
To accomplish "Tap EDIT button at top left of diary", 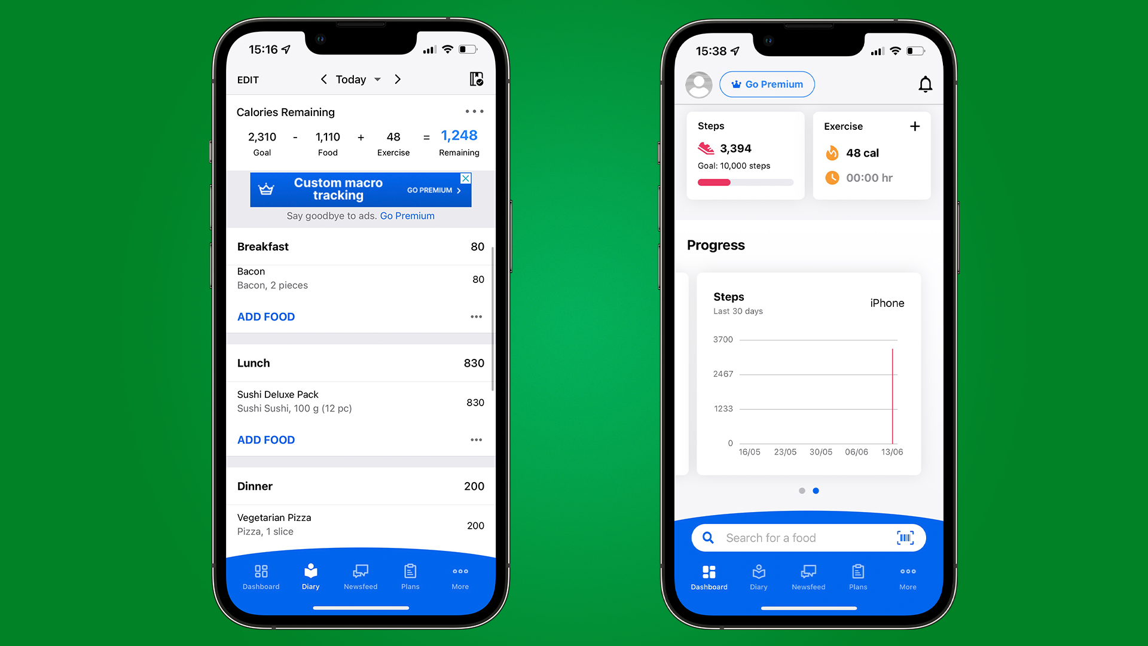I will coord(248,79).
